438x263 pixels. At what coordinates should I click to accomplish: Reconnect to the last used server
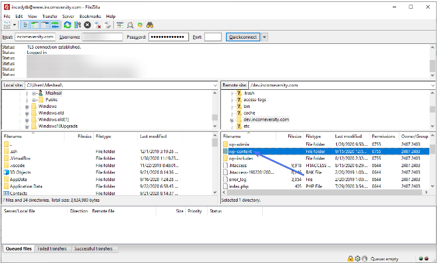point(107,25)
